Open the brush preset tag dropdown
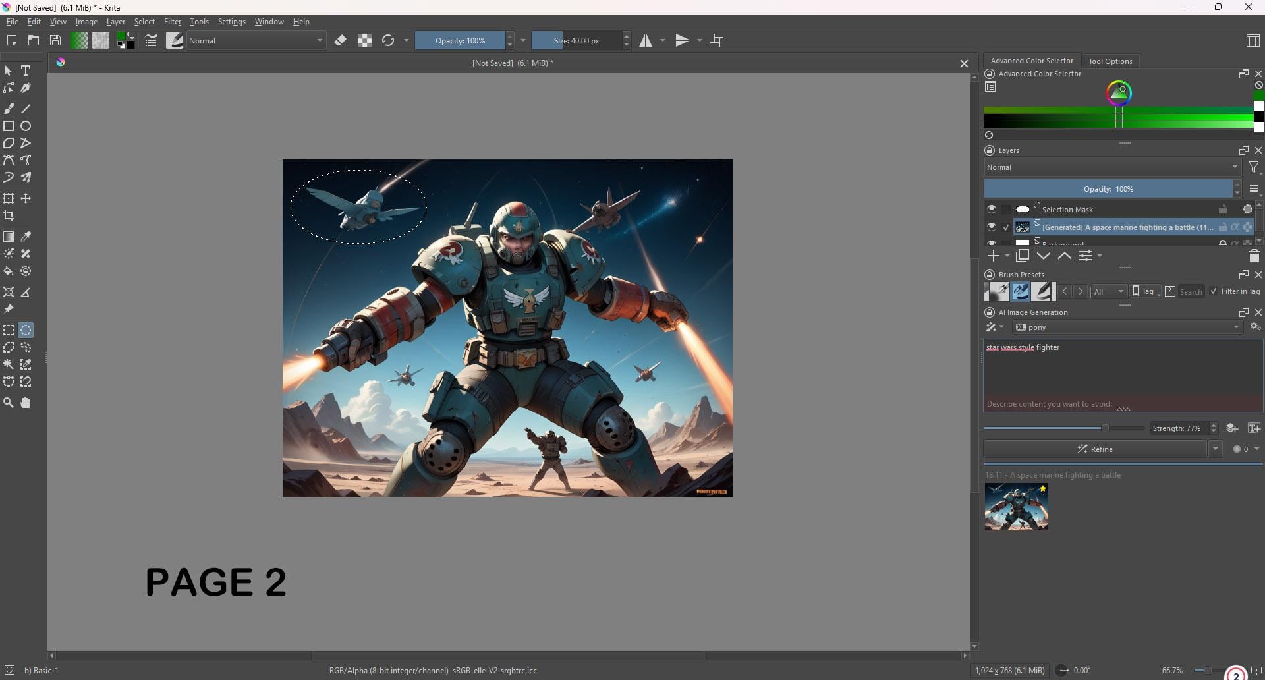The height and width of the screenshot is (680, 1265). [1109, 291]
